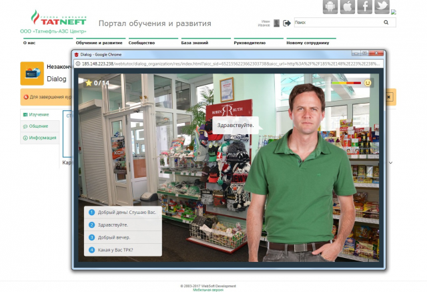Click the orange course thumbnail icon
The image size is (427, 292).
pyautogui.click(x=32, y=74)
